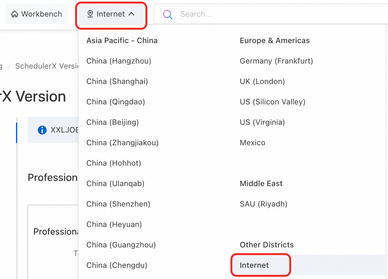This screenshot has width=388, height=279.
Task: Choose SAU (Riyadh) under Middle East
Action: pyautogui.click(x=263, y=204)
